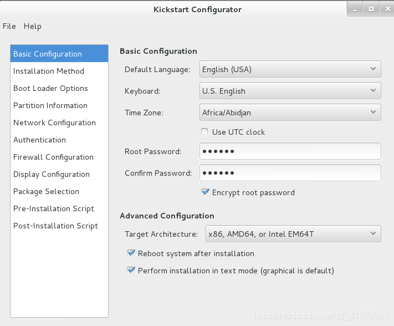The height and width of the screenshot is (326, 394).
Task: Expand the Default Language dropdown
Action: tap(290, 69)
